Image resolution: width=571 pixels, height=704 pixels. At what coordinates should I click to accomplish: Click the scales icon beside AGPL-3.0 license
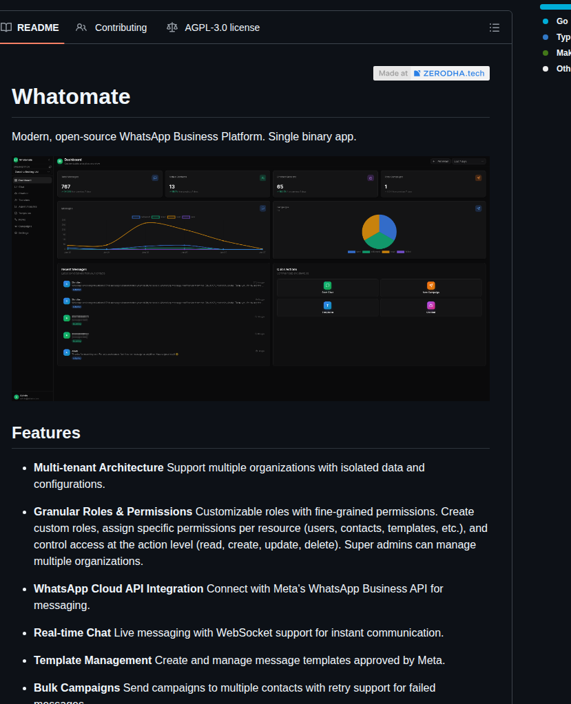[172, 28]
